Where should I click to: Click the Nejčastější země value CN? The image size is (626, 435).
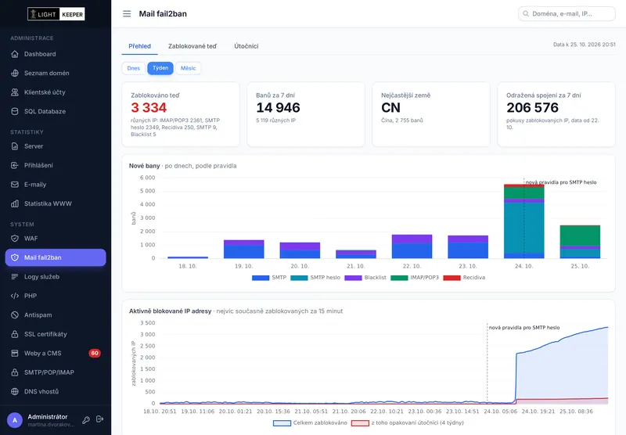point(390,108)
